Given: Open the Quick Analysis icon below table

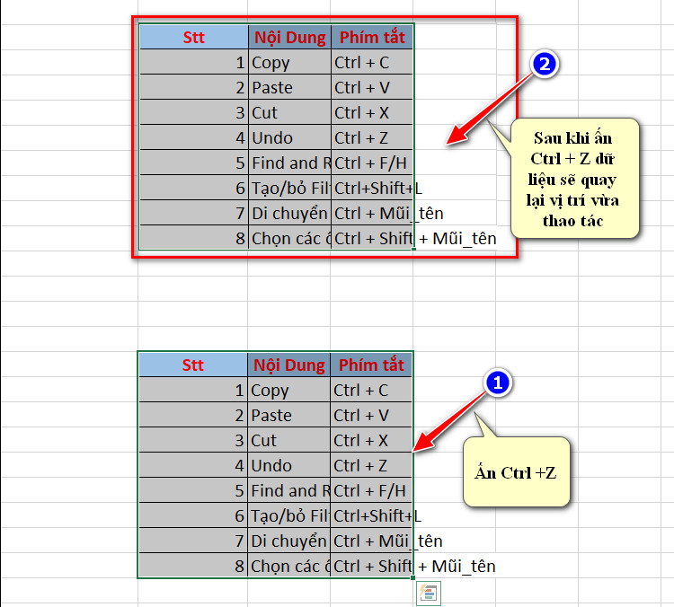Looking at the screenshot, I should click(429, 594).
